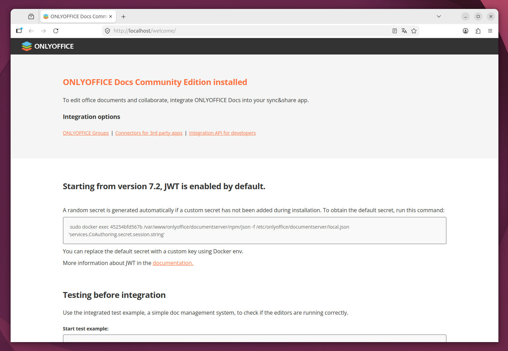Go forward to next page
Viewport: 508px width, 351px height.
(x=43, y=31)
